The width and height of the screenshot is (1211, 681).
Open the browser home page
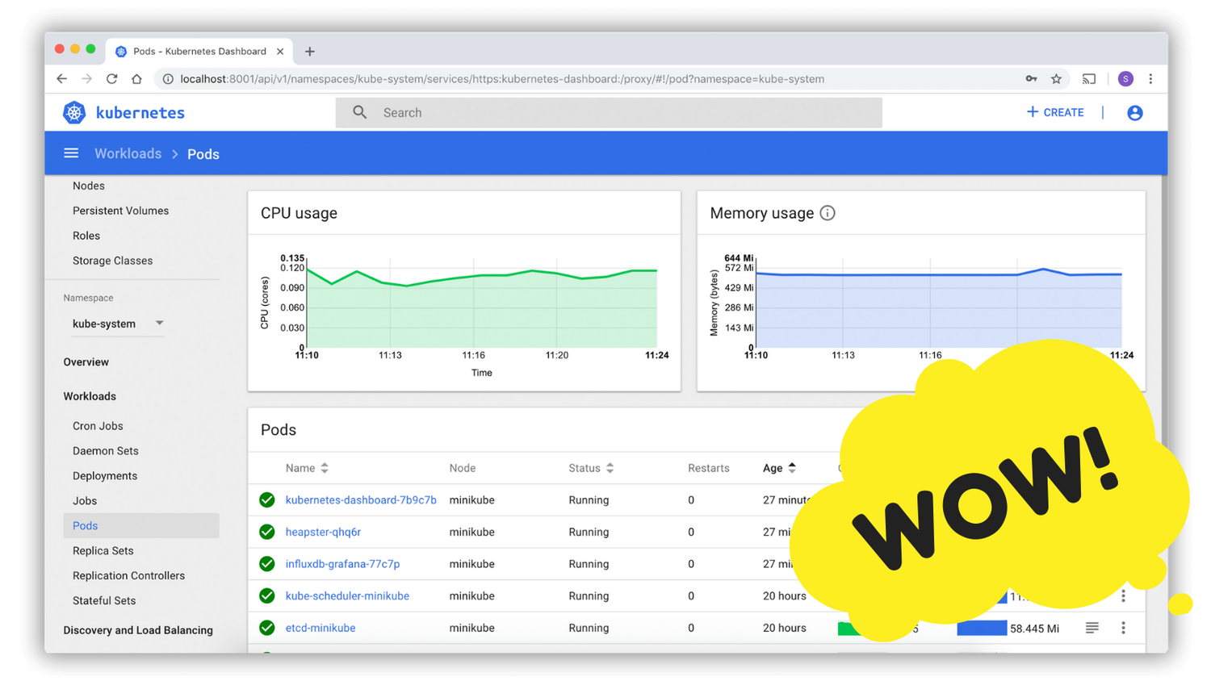136,79
